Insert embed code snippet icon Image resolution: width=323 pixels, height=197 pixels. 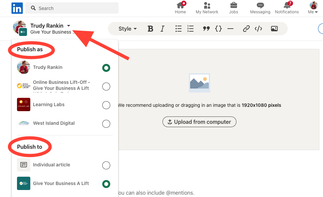coord(258,29)
